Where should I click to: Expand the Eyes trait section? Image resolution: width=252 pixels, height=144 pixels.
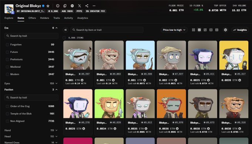57,83
